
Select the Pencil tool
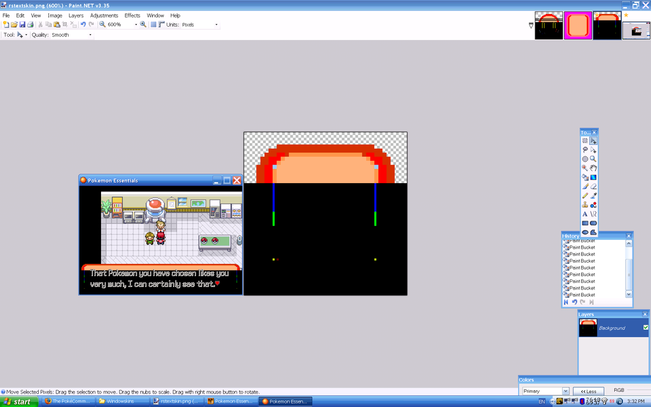(585, 196)
